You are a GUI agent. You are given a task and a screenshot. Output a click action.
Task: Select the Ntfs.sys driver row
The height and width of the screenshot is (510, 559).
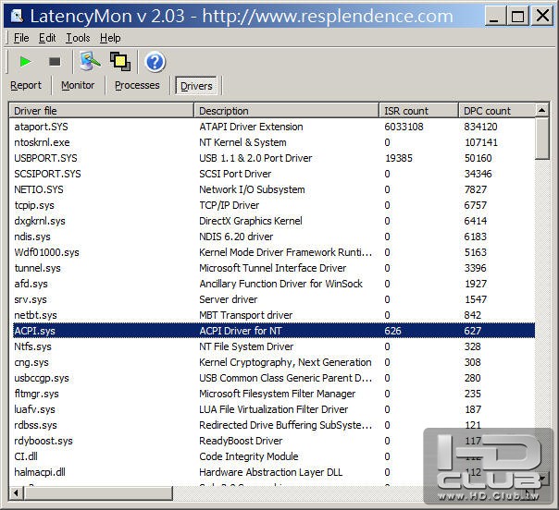(x=274, y=346)
